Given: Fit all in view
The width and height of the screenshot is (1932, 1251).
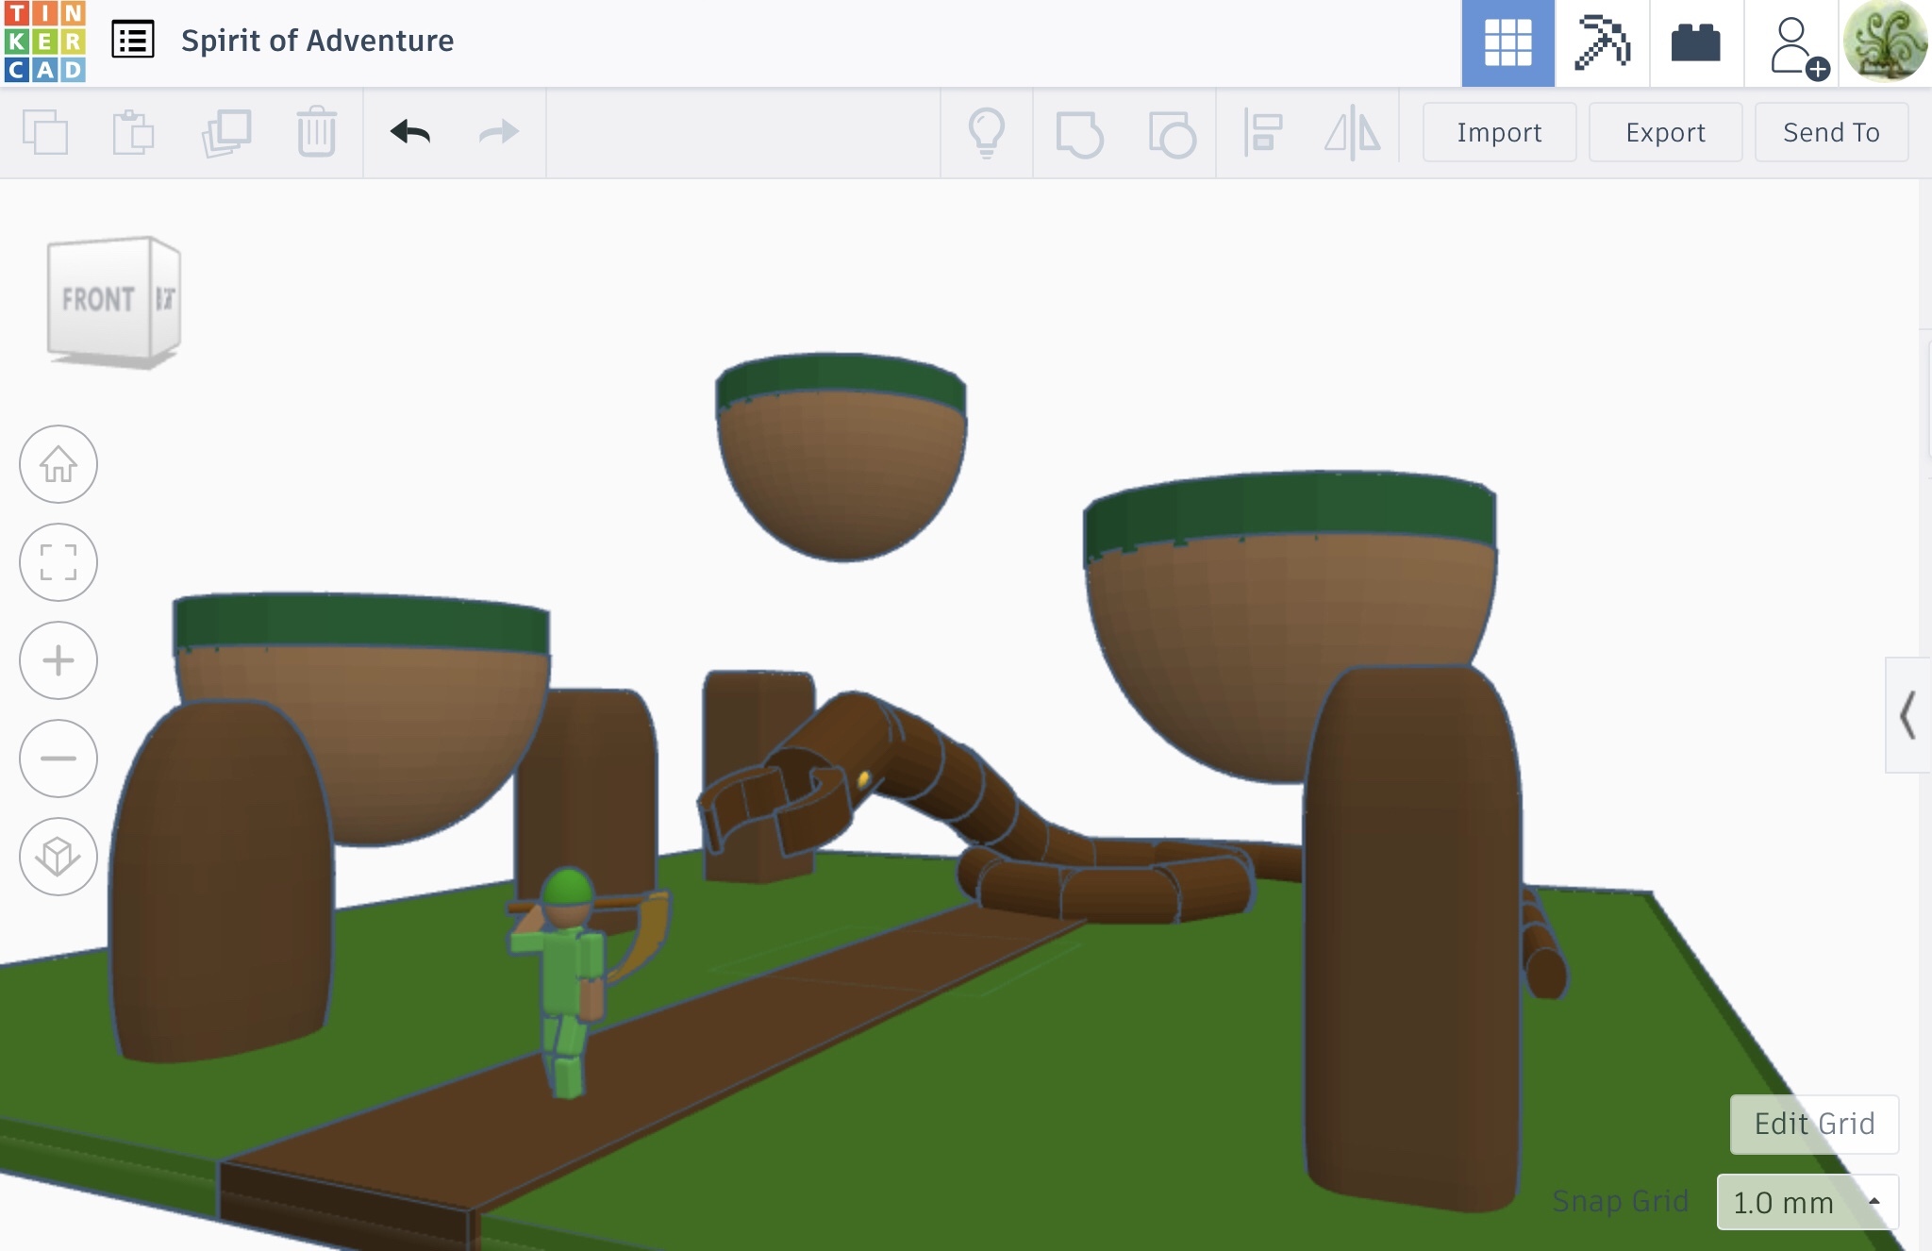Looking at the screenshot, I should click(x=58, y=562).
